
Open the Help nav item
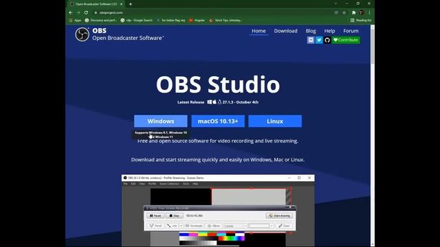coord(330,31)
